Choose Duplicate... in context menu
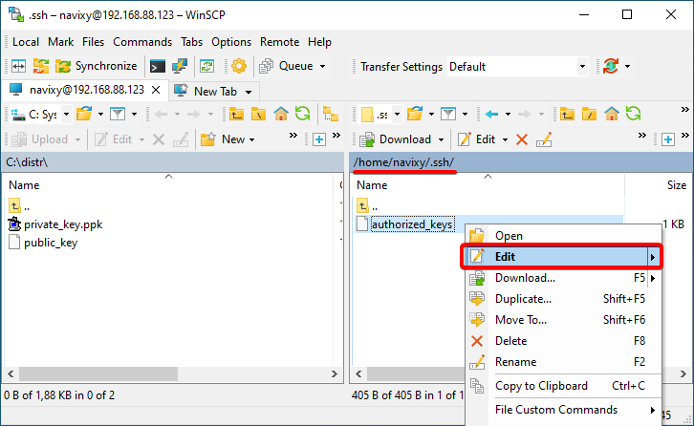The image size is (694, 426). pos(563,299)
